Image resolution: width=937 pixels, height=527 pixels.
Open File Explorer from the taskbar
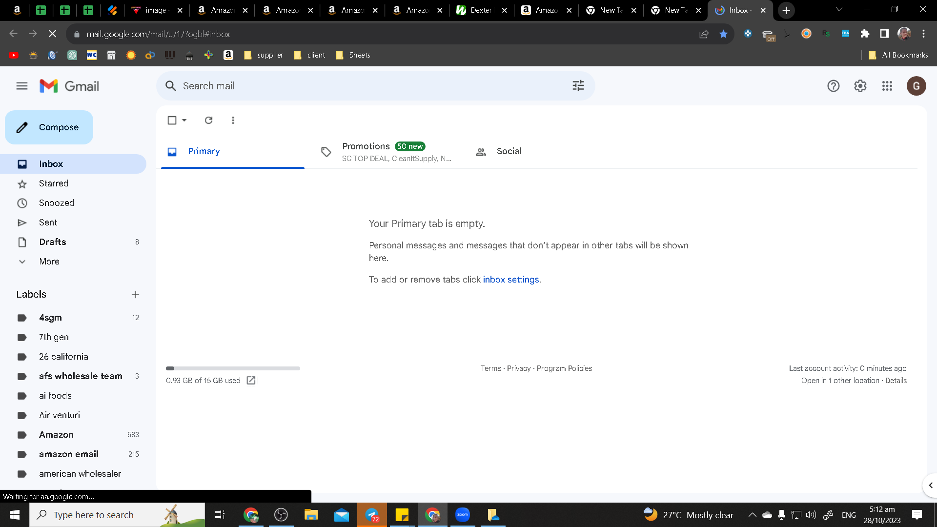(311, 515)
